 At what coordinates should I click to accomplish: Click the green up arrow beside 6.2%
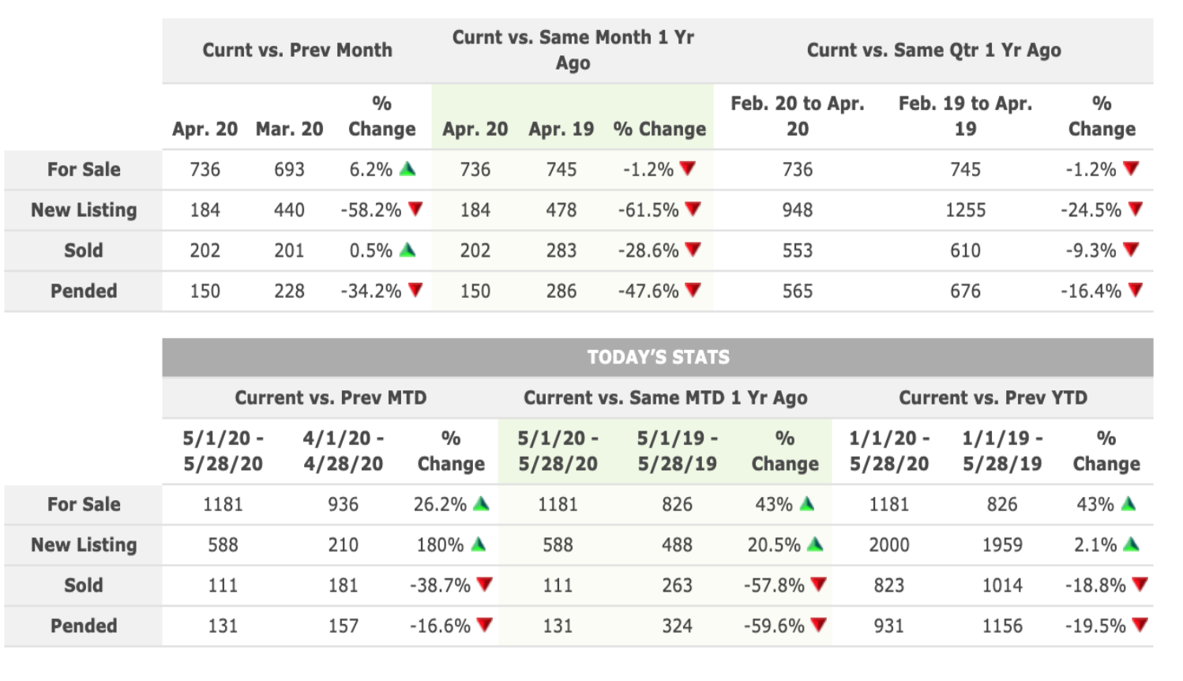[x=407, y=168]
